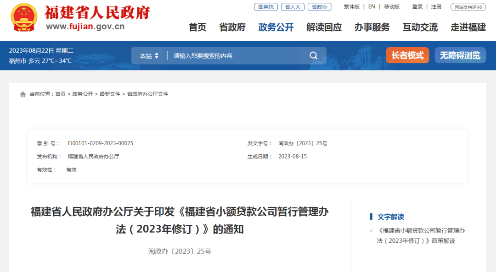The image size is (496, 272).
Task: Switch to 繁体版 traditional Chinese version
Action: [x=351, y=7]
